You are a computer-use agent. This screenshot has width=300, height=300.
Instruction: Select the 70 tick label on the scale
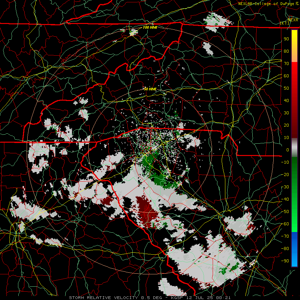pos(286,64)
